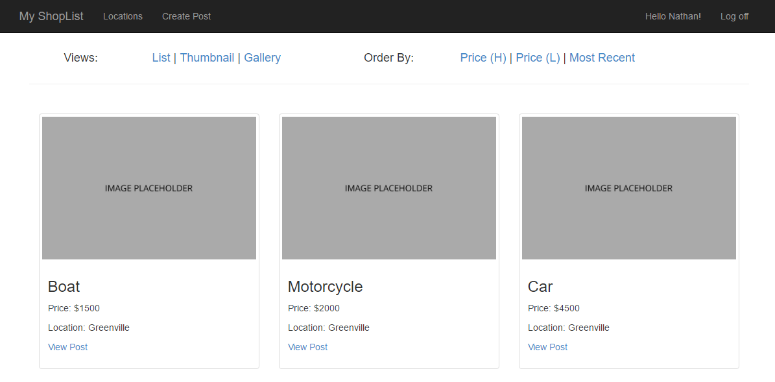Order posts by Most Recent
The image size is (775, 382).
point(602,58)
